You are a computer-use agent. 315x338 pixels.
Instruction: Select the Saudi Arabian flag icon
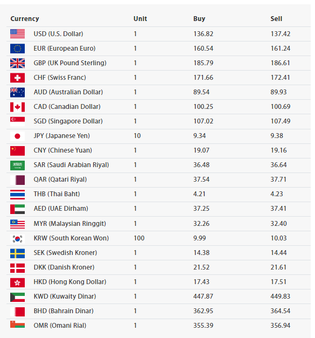pos(17,165)
